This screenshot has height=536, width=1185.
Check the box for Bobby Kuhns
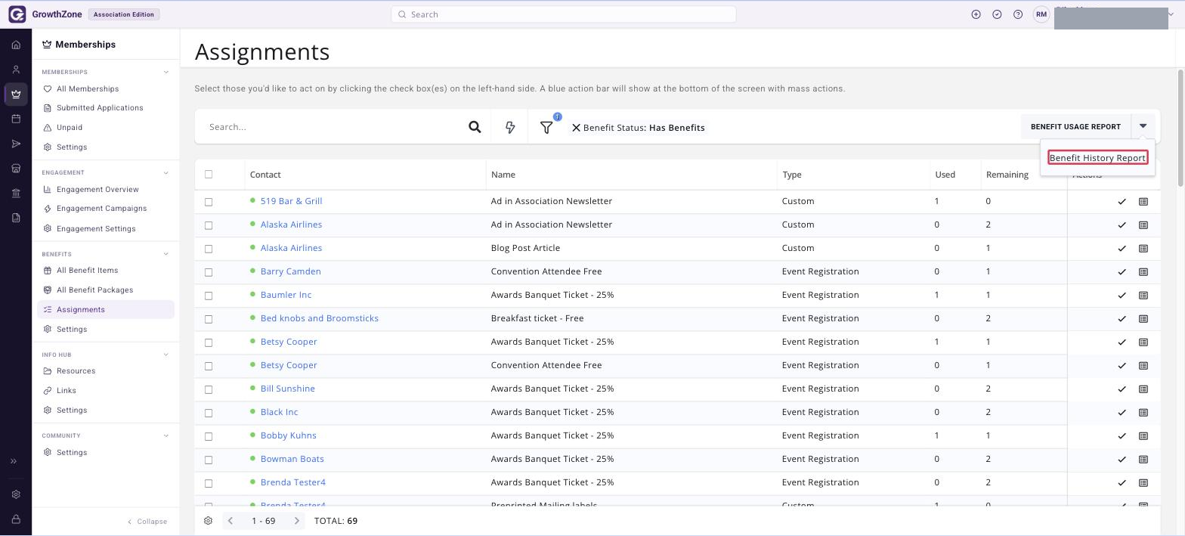[209, 436]
